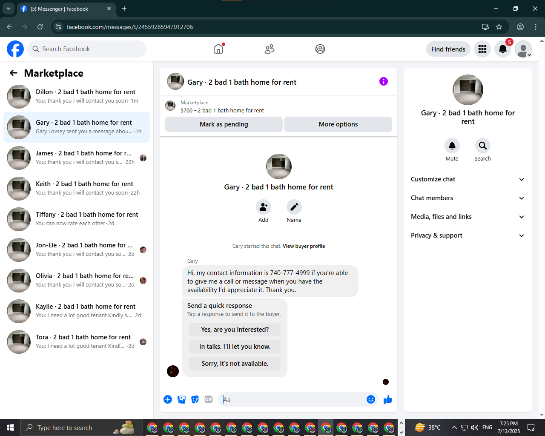Send a thumbs-up like
This screenshot has width=545, height=436.
(x=388, y=399)
